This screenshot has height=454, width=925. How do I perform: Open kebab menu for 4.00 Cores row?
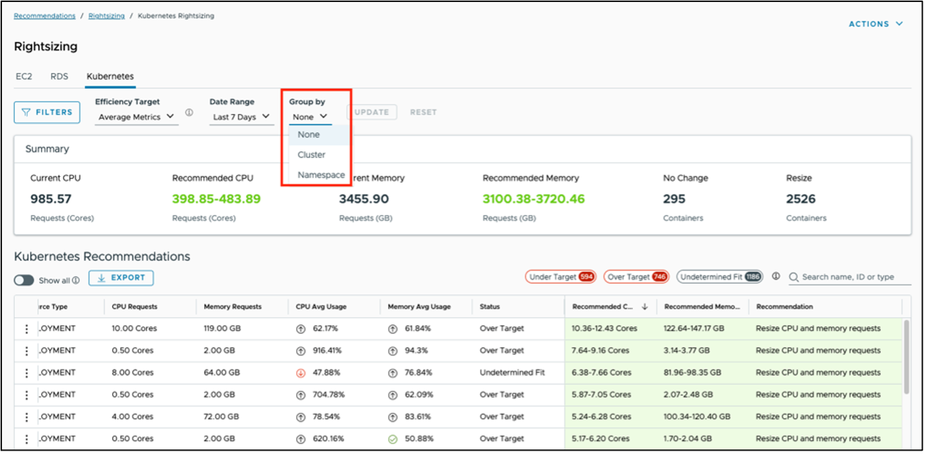click(26, 417)
